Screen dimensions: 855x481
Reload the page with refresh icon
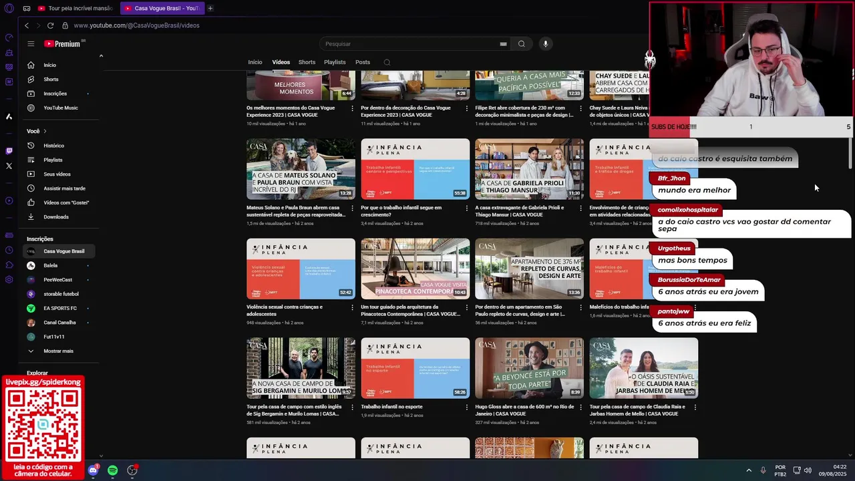[50, 25]
